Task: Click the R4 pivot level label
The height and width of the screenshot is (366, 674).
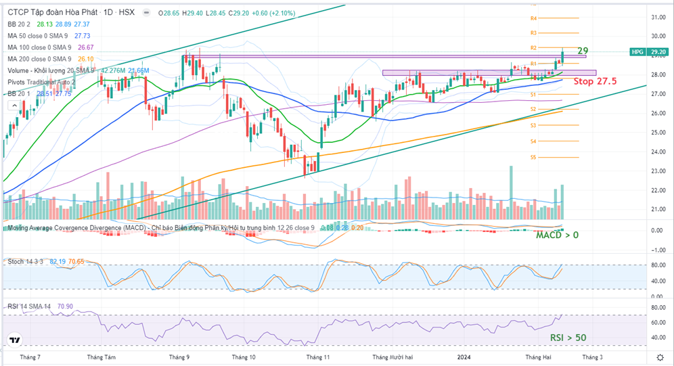Action: (x=533, y=18)
